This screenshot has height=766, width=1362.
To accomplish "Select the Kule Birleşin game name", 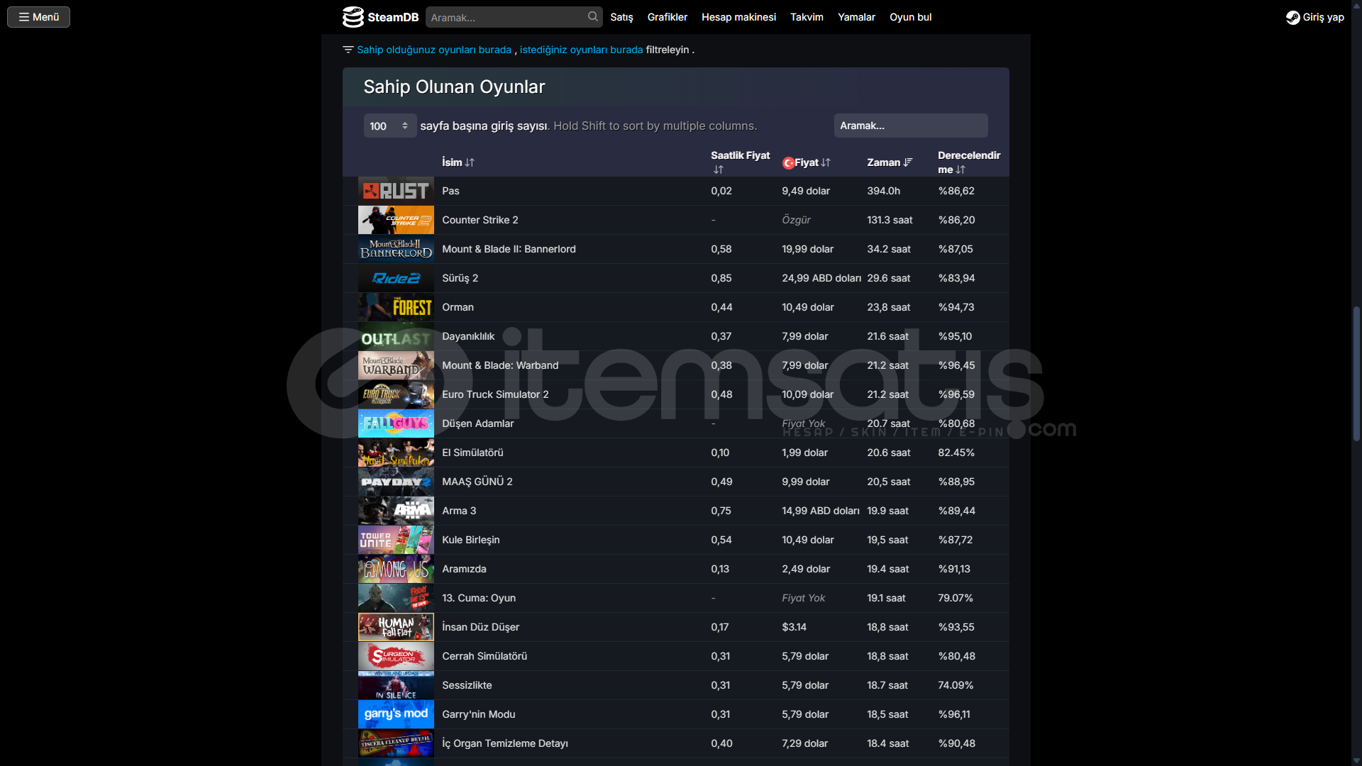I will (x=470, y=540).
